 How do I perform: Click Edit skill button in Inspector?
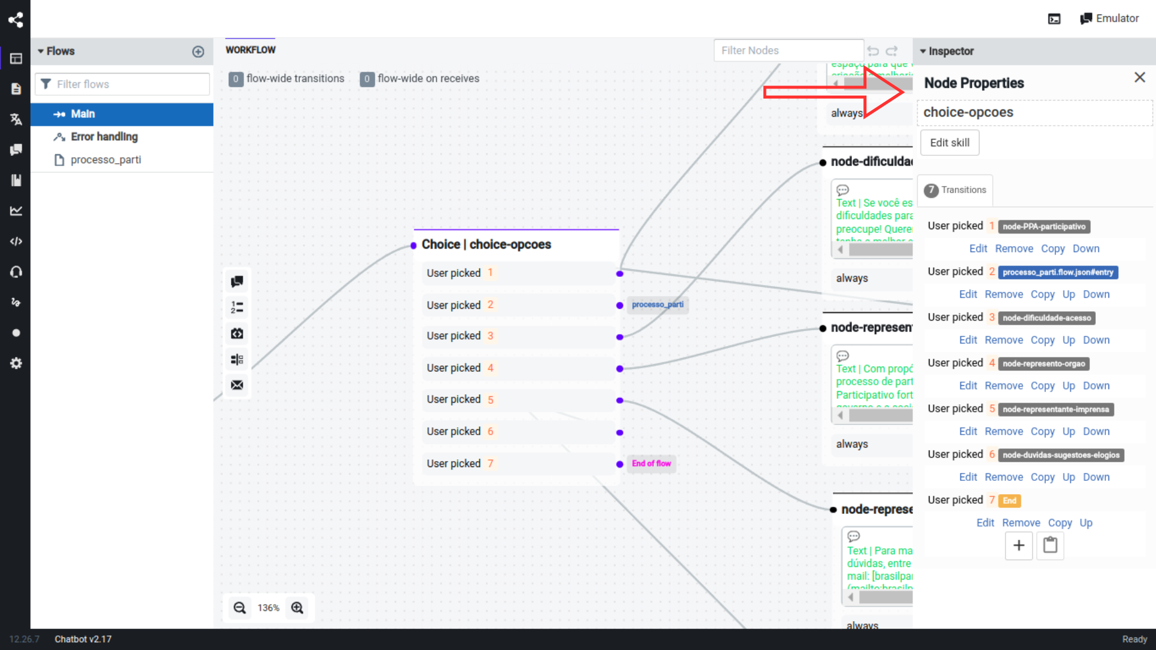coord(949,142)
